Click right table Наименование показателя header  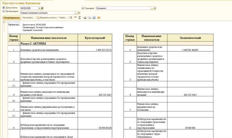point(152,38)
